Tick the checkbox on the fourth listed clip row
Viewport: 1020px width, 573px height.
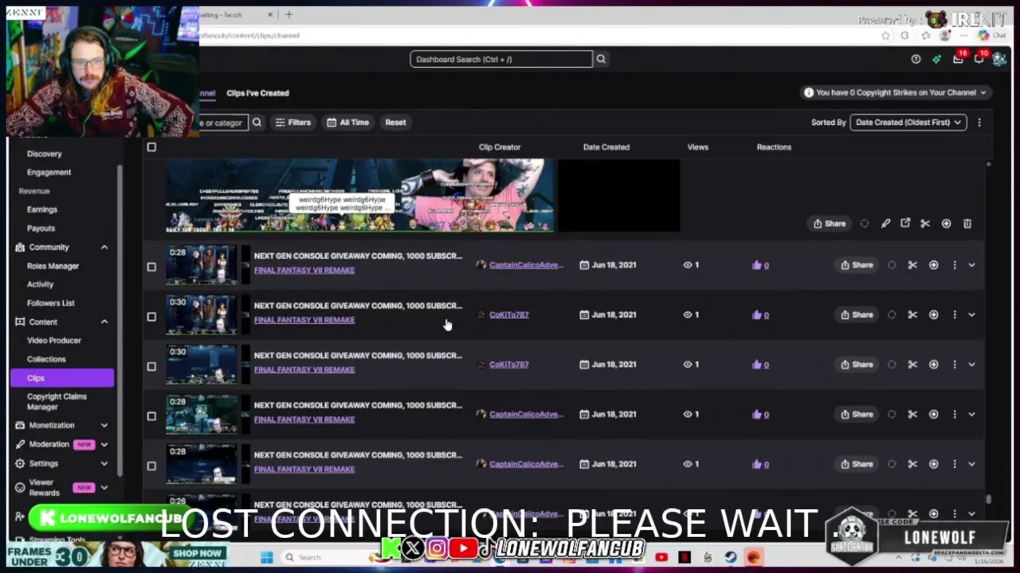click(151, 416)
